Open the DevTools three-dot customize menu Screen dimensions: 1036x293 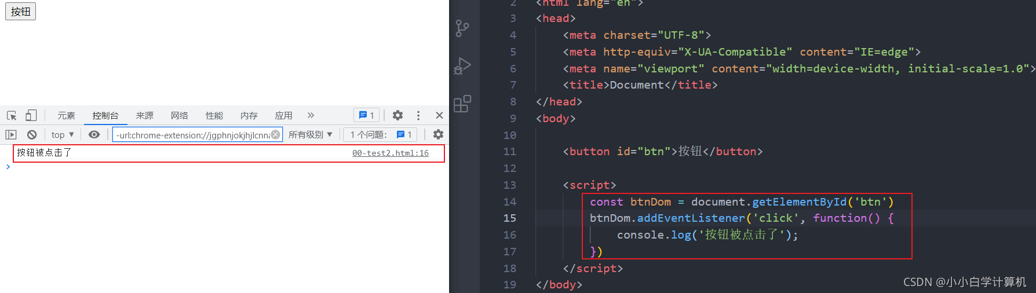point(418,115)
